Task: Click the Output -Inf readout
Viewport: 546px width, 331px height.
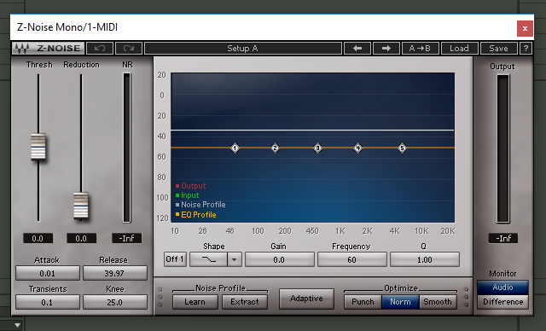Action: (503, 238)
